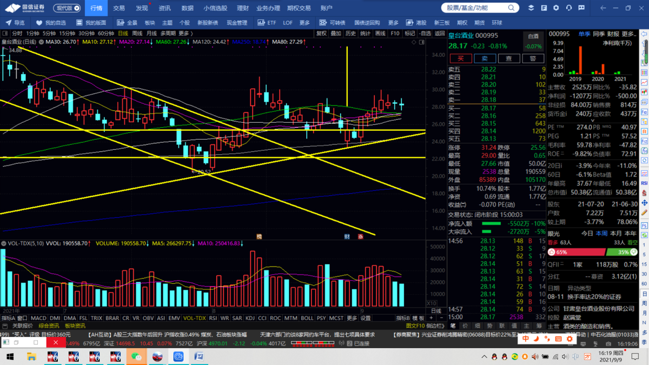Viewport: 649px width, 365px height.
Task: Click the 设置 button in indicator bar
Action: [x=366, y=318]
